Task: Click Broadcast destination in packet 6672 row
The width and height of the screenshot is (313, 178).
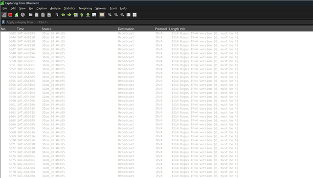Action: coord(126,148)
